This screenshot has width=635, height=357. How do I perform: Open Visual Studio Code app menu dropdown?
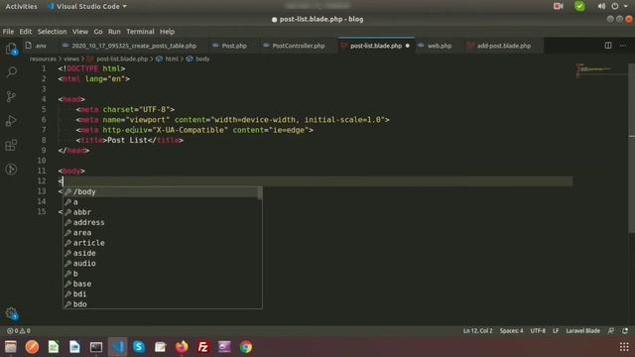87,6
